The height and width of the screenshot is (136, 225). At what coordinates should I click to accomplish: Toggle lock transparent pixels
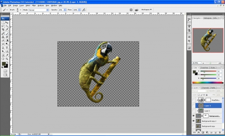click(x=199, y=95)
